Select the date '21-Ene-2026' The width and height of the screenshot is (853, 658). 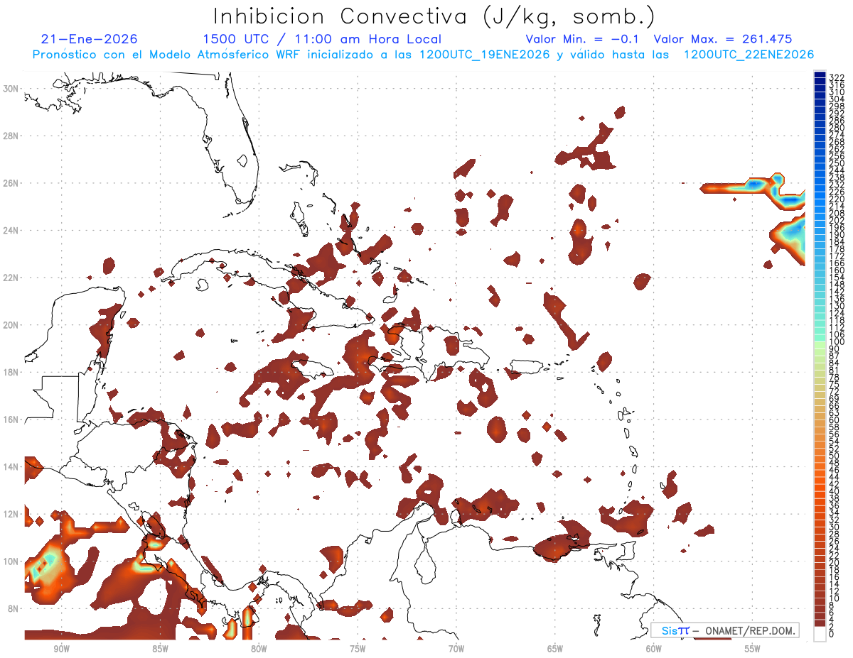90,39
